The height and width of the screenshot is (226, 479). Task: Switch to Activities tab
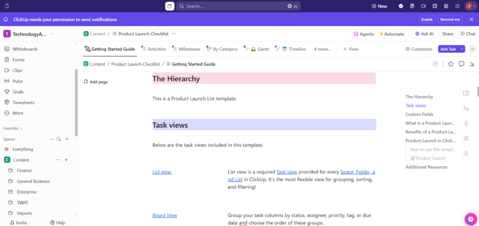coord(153,49)
